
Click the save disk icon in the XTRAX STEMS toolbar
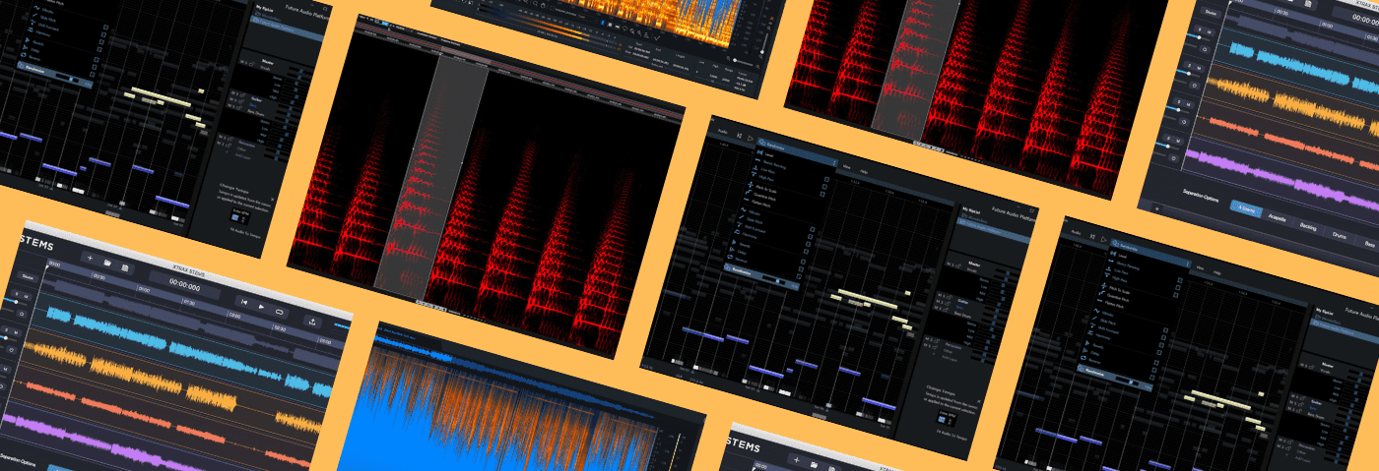[x=124, y=267]
